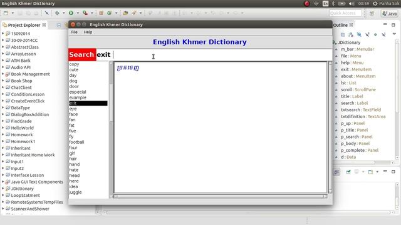
Task: Open the File menu in the Dictionary window
Action: (74, 32)
